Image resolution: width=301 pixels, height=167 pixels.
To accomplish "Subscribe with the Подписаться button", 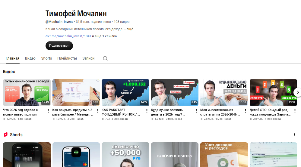I will [x=59, y=46].
